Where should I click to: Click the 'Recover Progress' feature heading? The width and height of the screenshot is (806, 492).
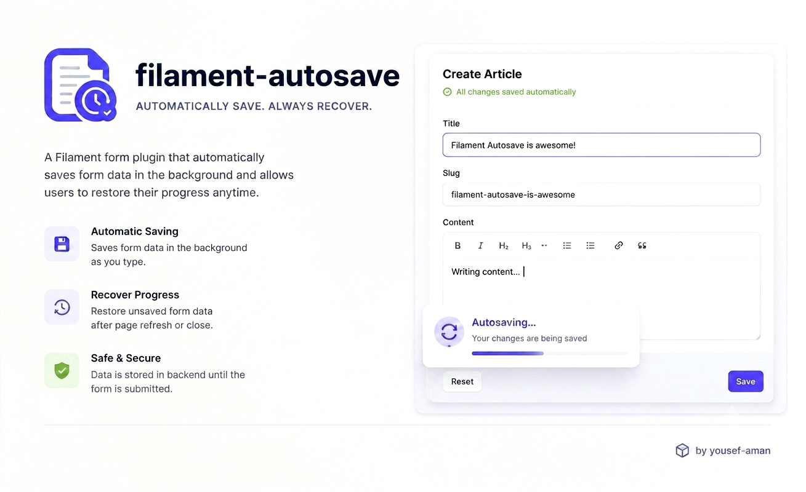pos(135,295)
